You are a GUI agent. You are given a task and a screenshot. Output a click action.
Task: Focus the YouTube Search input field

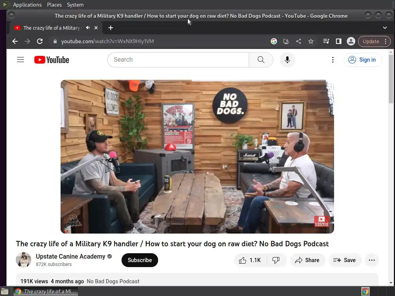point(178,60)
